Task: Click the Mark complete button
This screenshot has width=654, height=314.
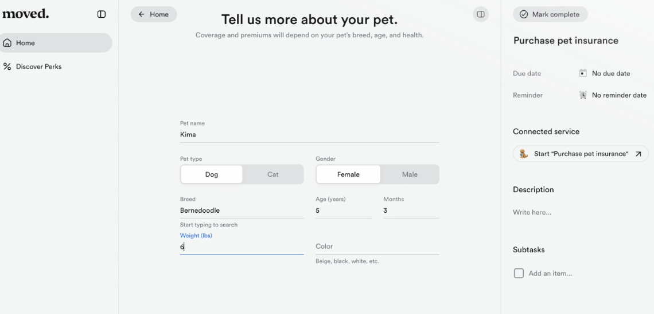Action: [x=550, y=14]
